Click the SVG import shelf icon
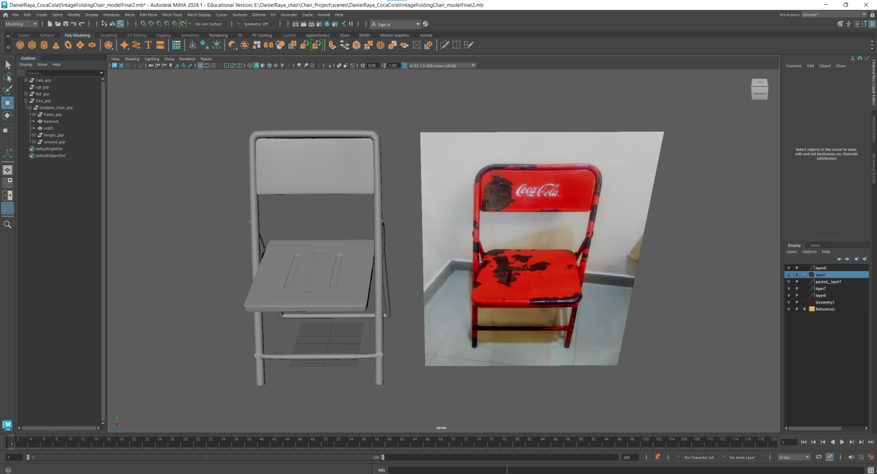The image size is (877, 474). 160,45
